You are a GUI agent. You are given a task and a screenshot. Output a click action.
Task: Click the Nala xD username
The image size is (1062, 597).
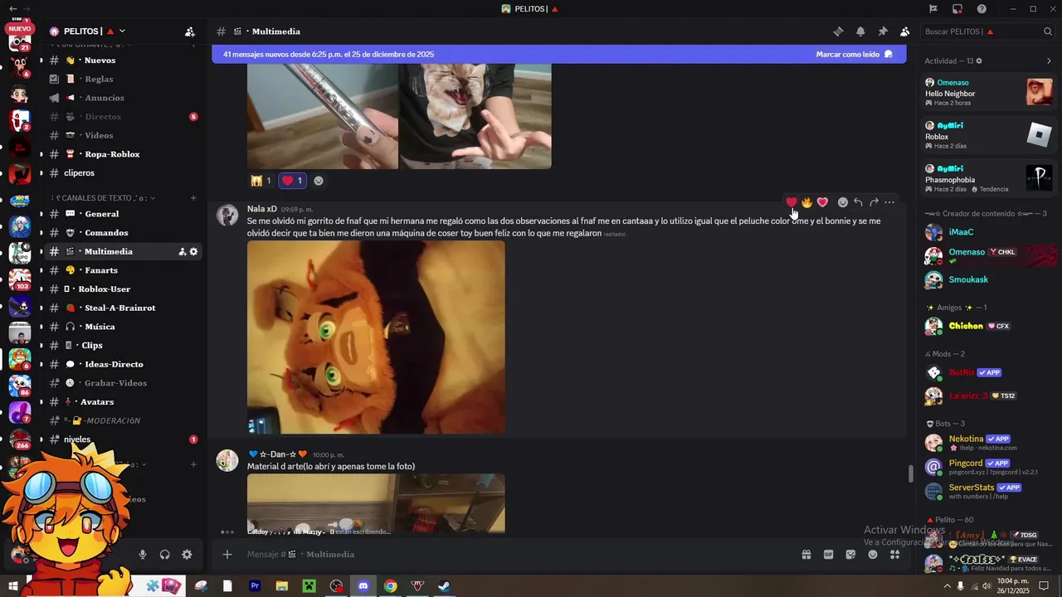click(261, 209)
